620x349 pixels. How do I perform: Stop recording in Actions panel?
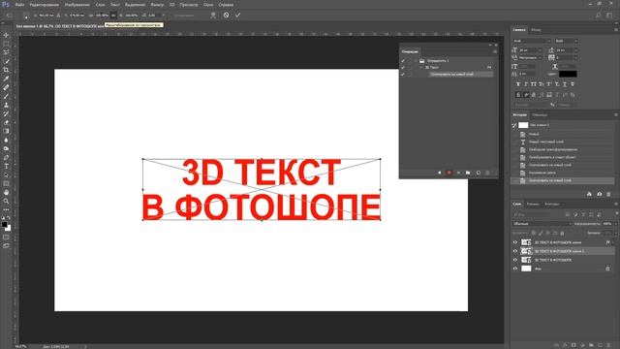point(439,173)
